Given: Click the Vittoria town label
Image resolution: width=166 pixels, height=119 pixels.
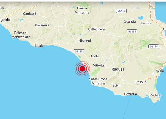Looking at the screenshot, I should 98,65.
